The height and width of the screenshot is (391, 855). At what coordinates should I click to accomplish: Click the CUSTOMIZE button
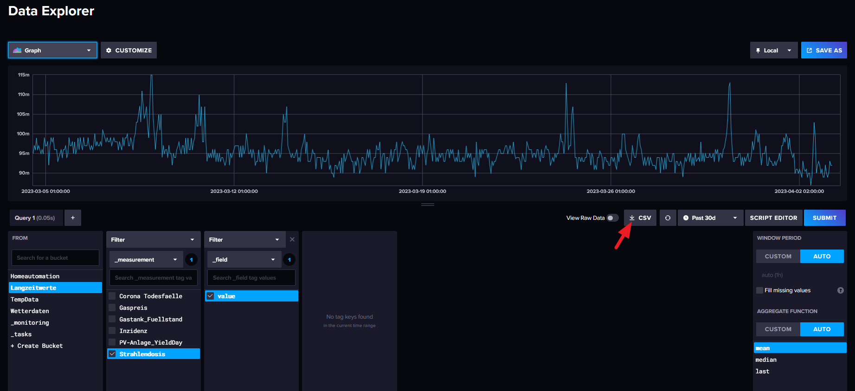[129, 50]
